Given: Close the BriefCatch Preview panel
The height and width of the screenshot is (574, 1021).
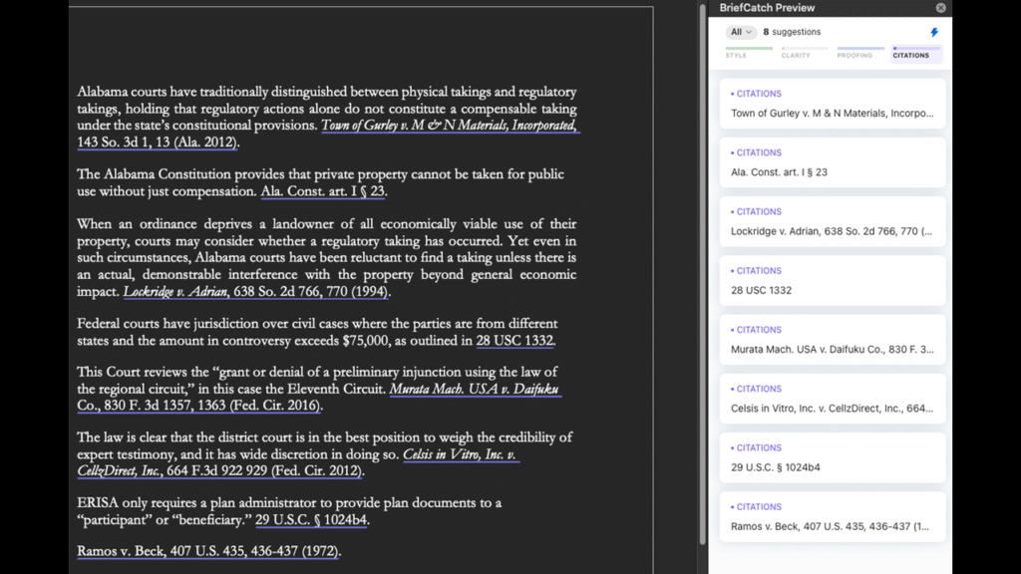Looking at the screenshot, I should (940, 8).
